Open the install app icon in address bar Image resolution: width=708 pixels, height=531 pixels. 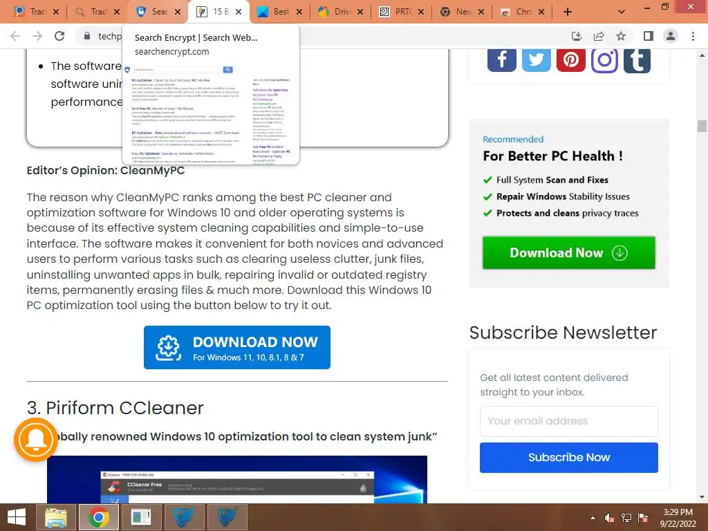tap(576, 36)
